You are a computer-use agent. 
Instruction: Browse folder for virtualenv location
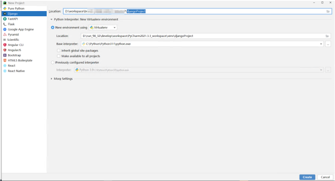[327, 36]
